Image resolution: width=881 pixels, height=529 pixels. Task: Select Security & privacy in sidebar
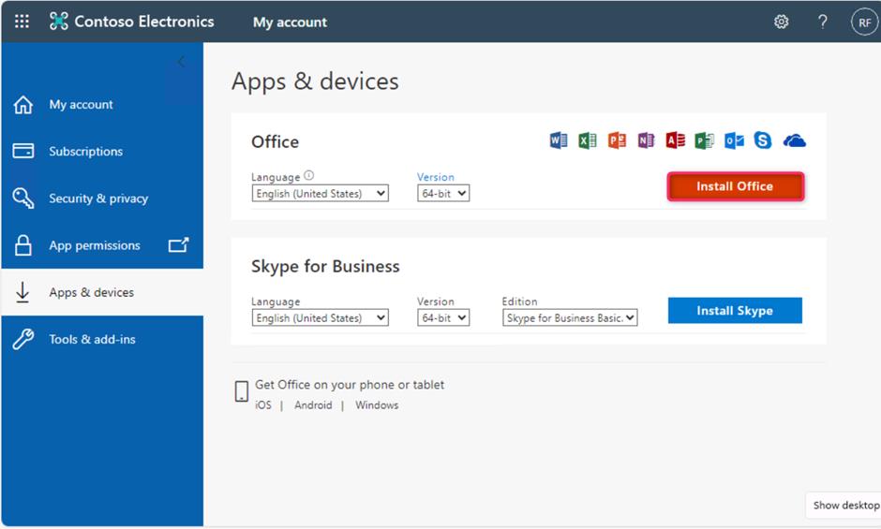click(98, 198)
